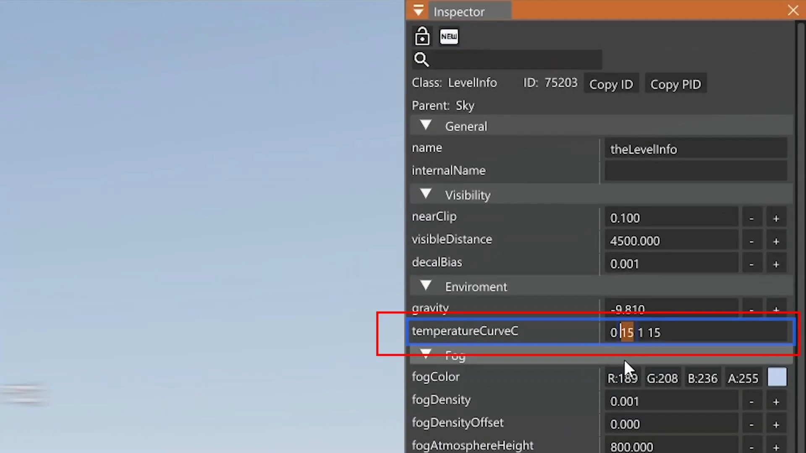
Task: Decrease decalBias using its minus stepper
Action: [x=751, y=263]
